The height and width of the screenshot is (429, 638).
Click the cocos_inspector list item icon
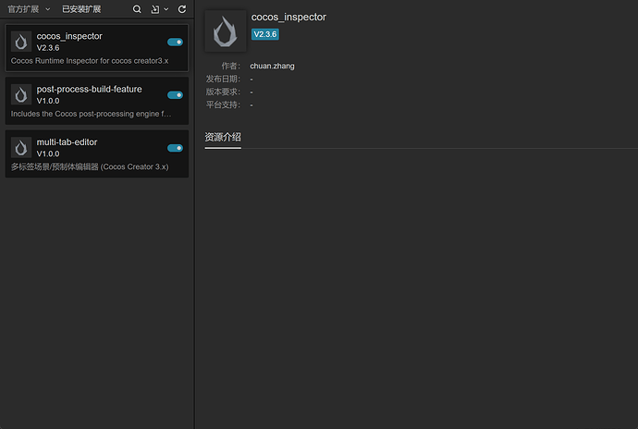(21, 42)
